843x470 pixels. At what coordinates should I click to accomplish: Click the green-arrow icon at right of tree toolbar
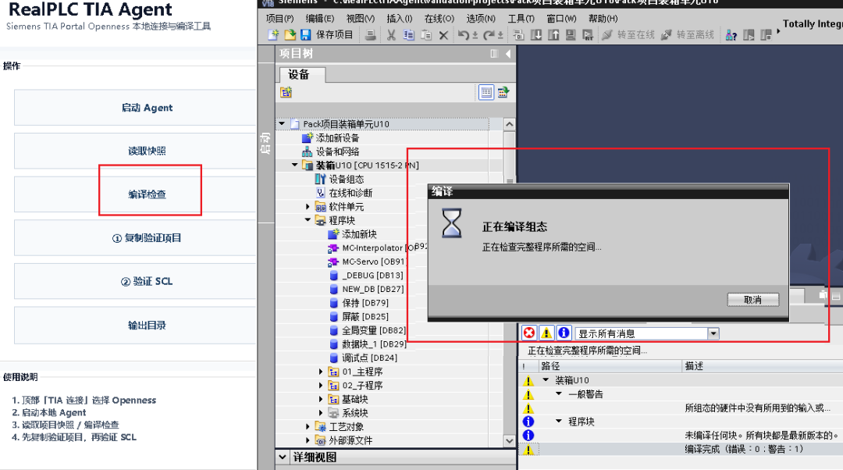[503, 92]
